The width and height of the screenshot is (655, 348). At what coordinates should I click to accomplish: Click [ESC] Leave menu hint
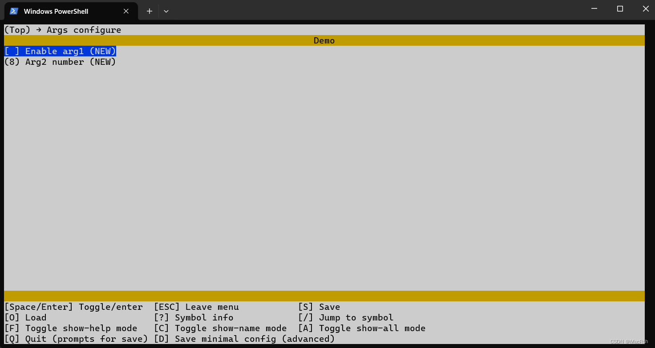click(x=196, y=307)
